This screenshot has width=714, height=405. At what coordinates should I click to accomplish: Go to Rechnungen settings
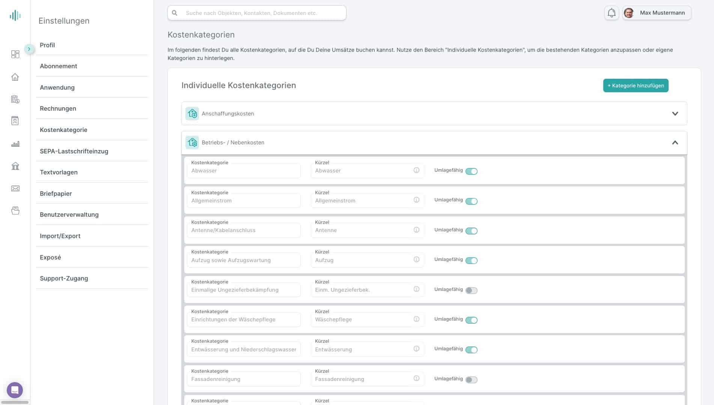[x=92, y=108]
